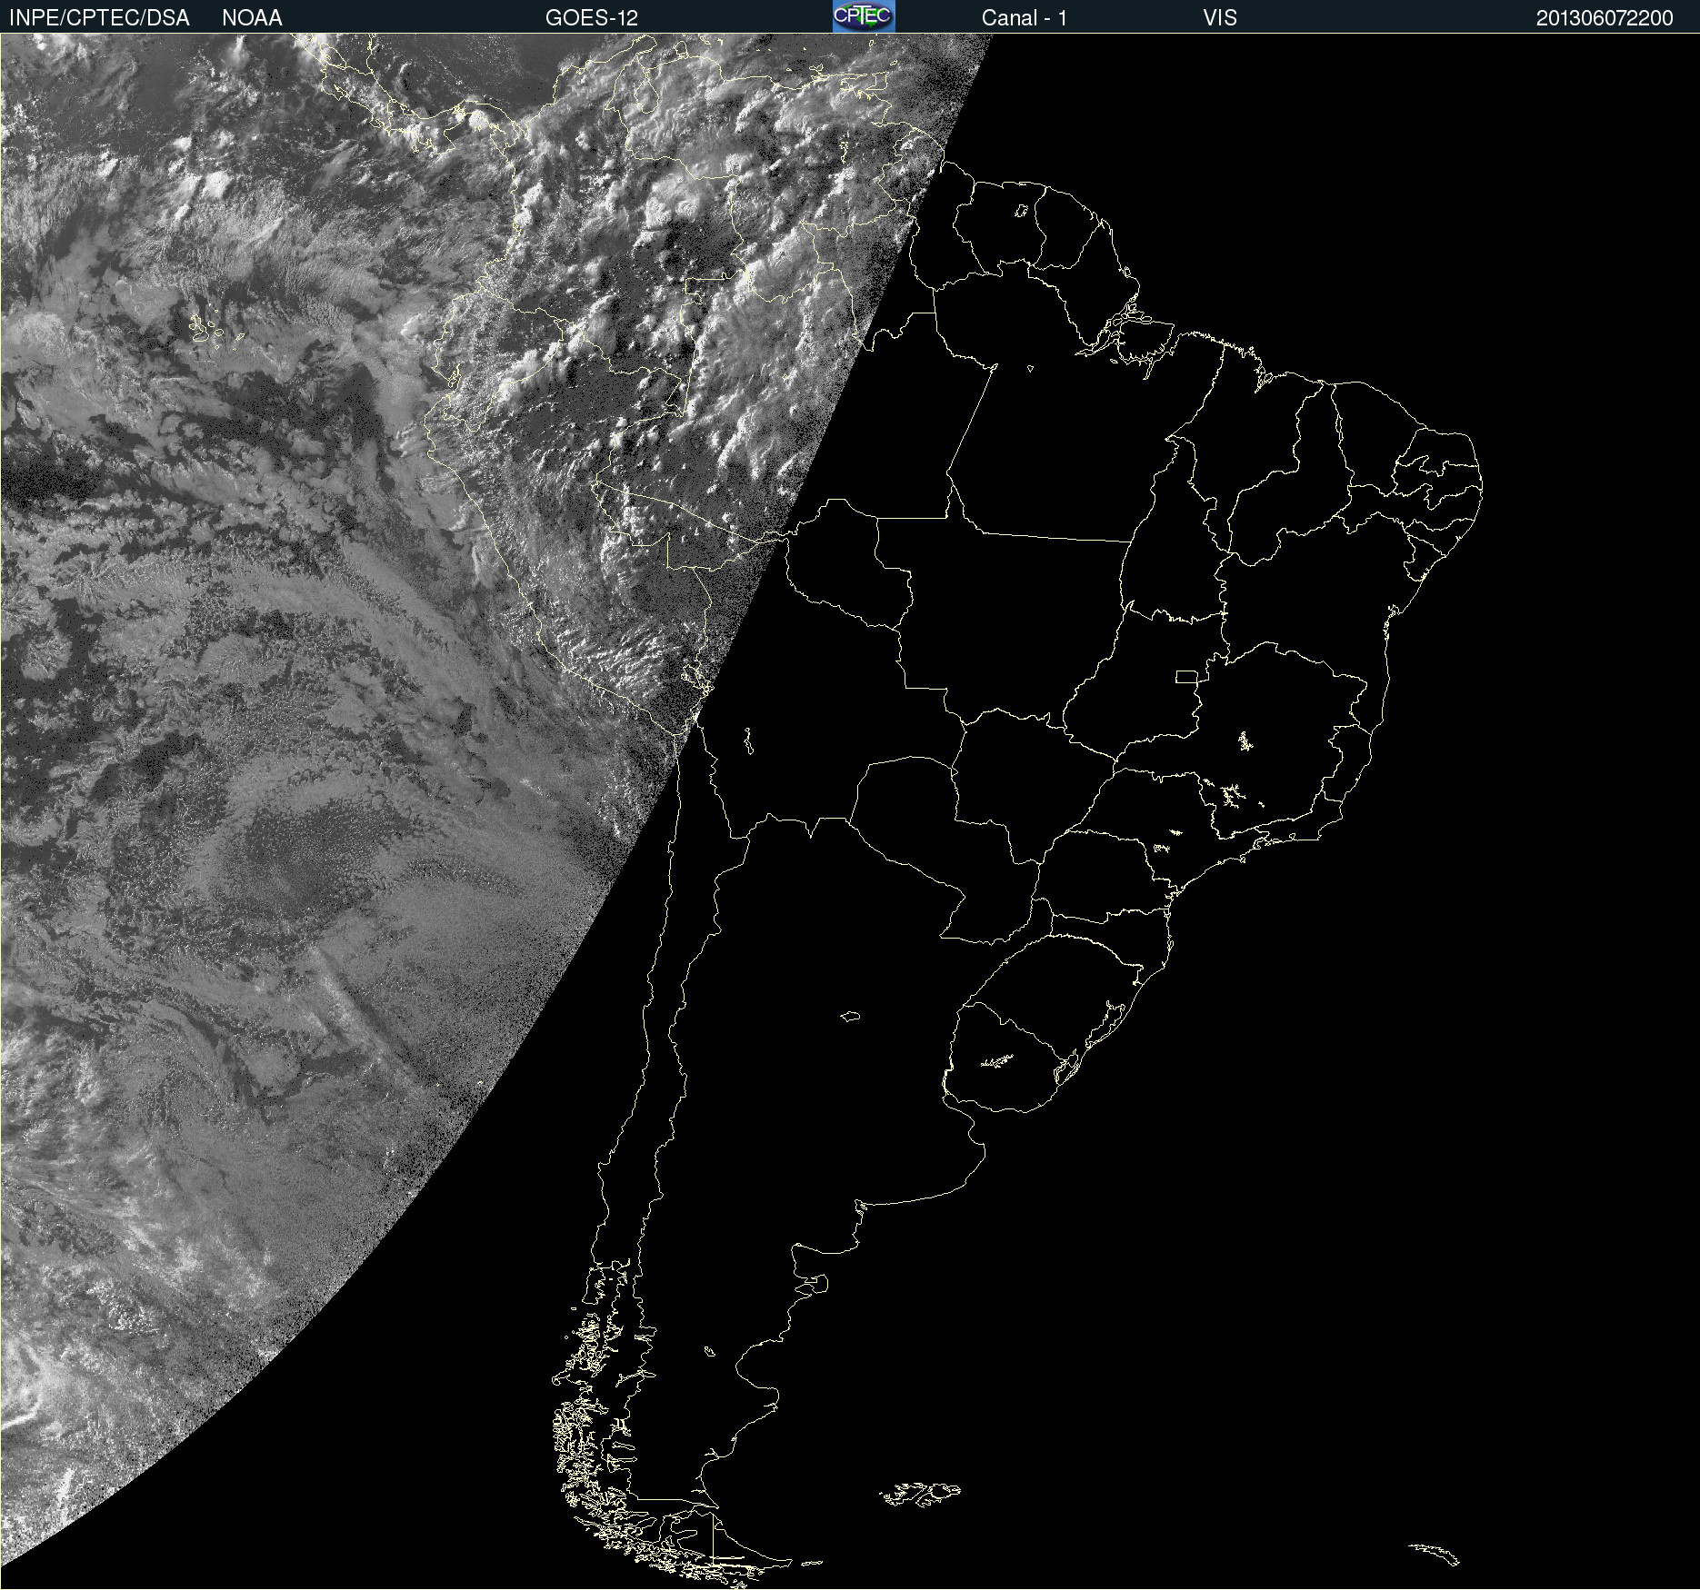The height and width of the screenshot is (1590, 1700).
Task: Click the 201306072200 timestamp
Action: point(1605,18)
